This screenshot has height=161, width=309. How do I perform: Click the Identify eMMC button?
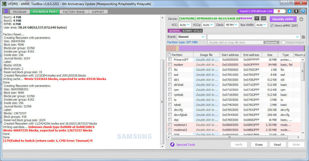coord(283,19)
